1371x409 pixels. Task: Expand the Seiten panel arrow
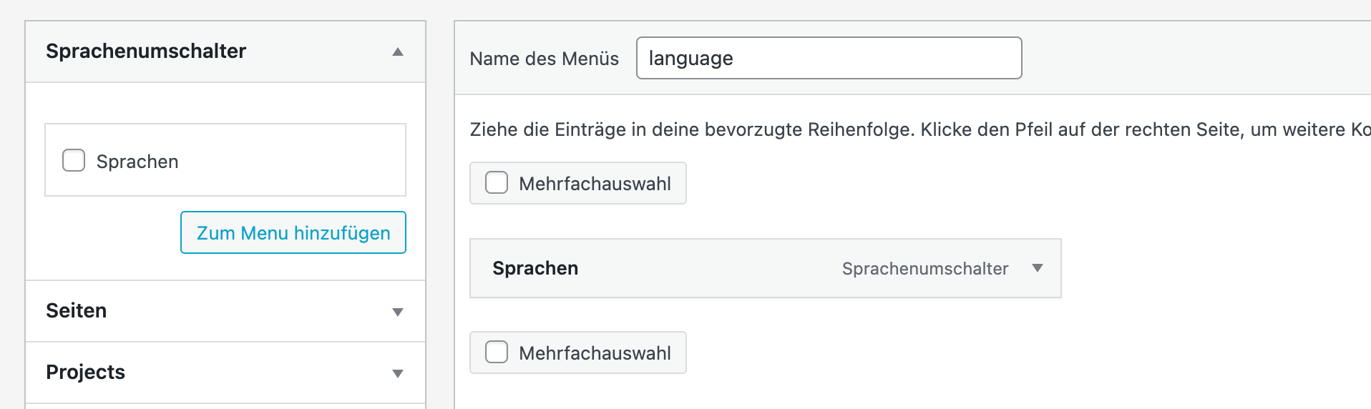pos(398,312)
